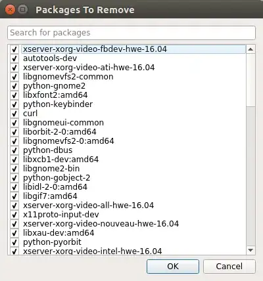
Task: Toggle the x11proto-input-dev checkbox
Action: [x=14, y=215]
